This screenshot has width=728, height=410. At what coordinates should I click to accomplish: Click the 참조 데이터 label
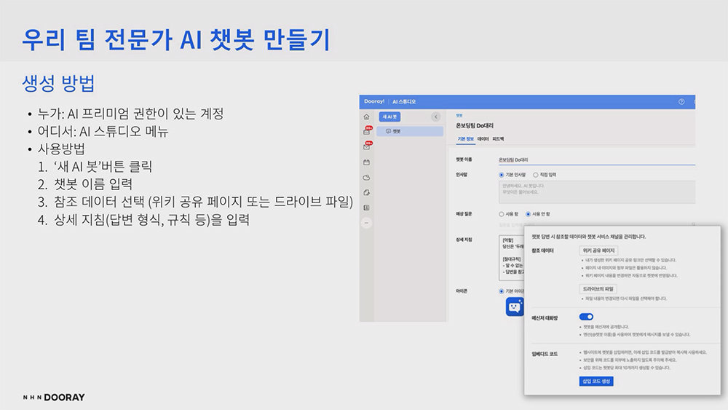point(542,251)
